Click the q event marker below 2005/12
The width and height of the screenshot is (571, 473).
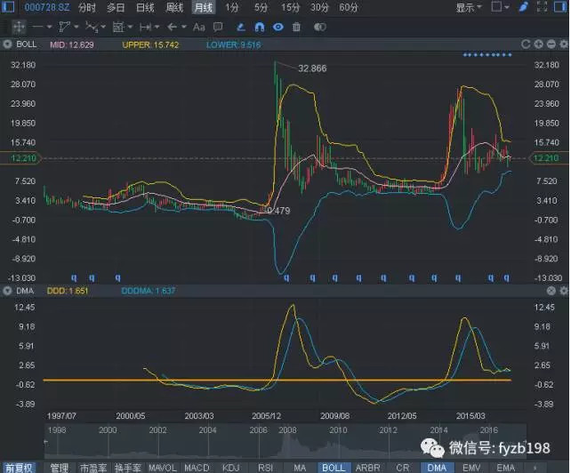click(x=285, y=278)
